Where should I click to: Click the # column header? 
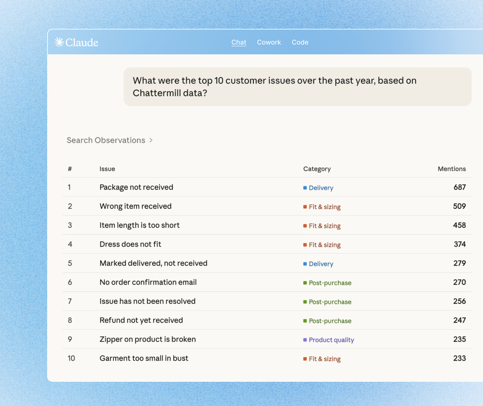coord(70,169)
